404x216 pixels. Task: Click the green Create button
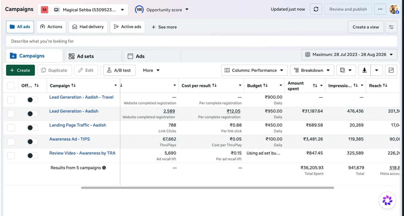pos(20,70)
